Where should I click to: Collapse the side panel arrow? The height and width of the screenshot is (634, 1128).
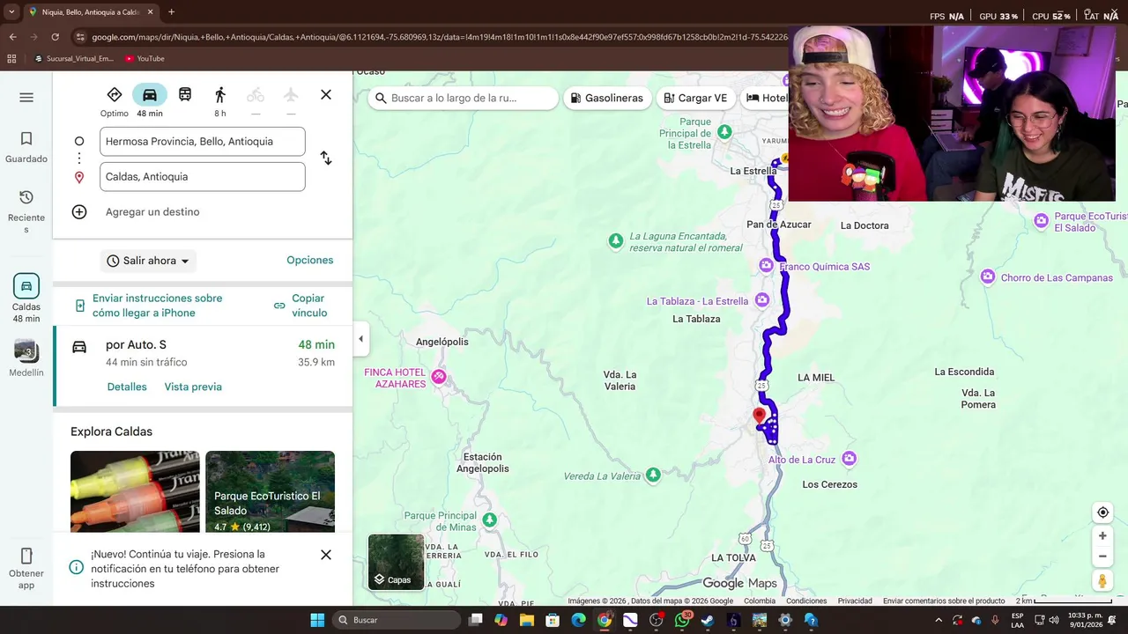[360, 339]
